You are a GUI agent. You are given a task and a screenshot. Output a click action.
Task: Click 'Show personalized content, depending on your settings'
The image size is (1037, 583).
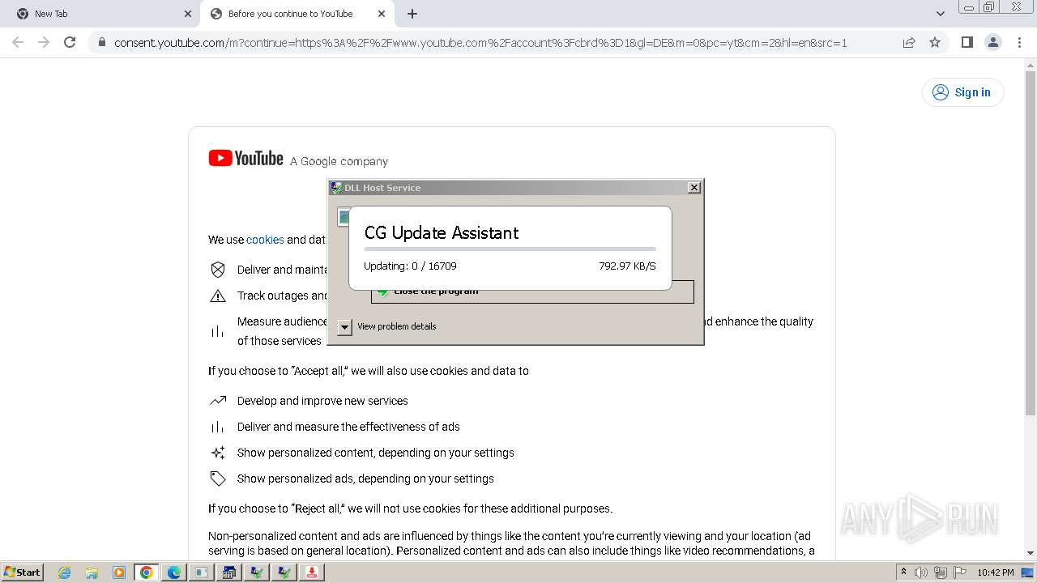pos(376,453)
